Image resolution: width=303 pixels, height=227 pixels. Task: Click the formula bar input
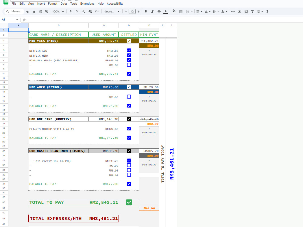[164, 20]
